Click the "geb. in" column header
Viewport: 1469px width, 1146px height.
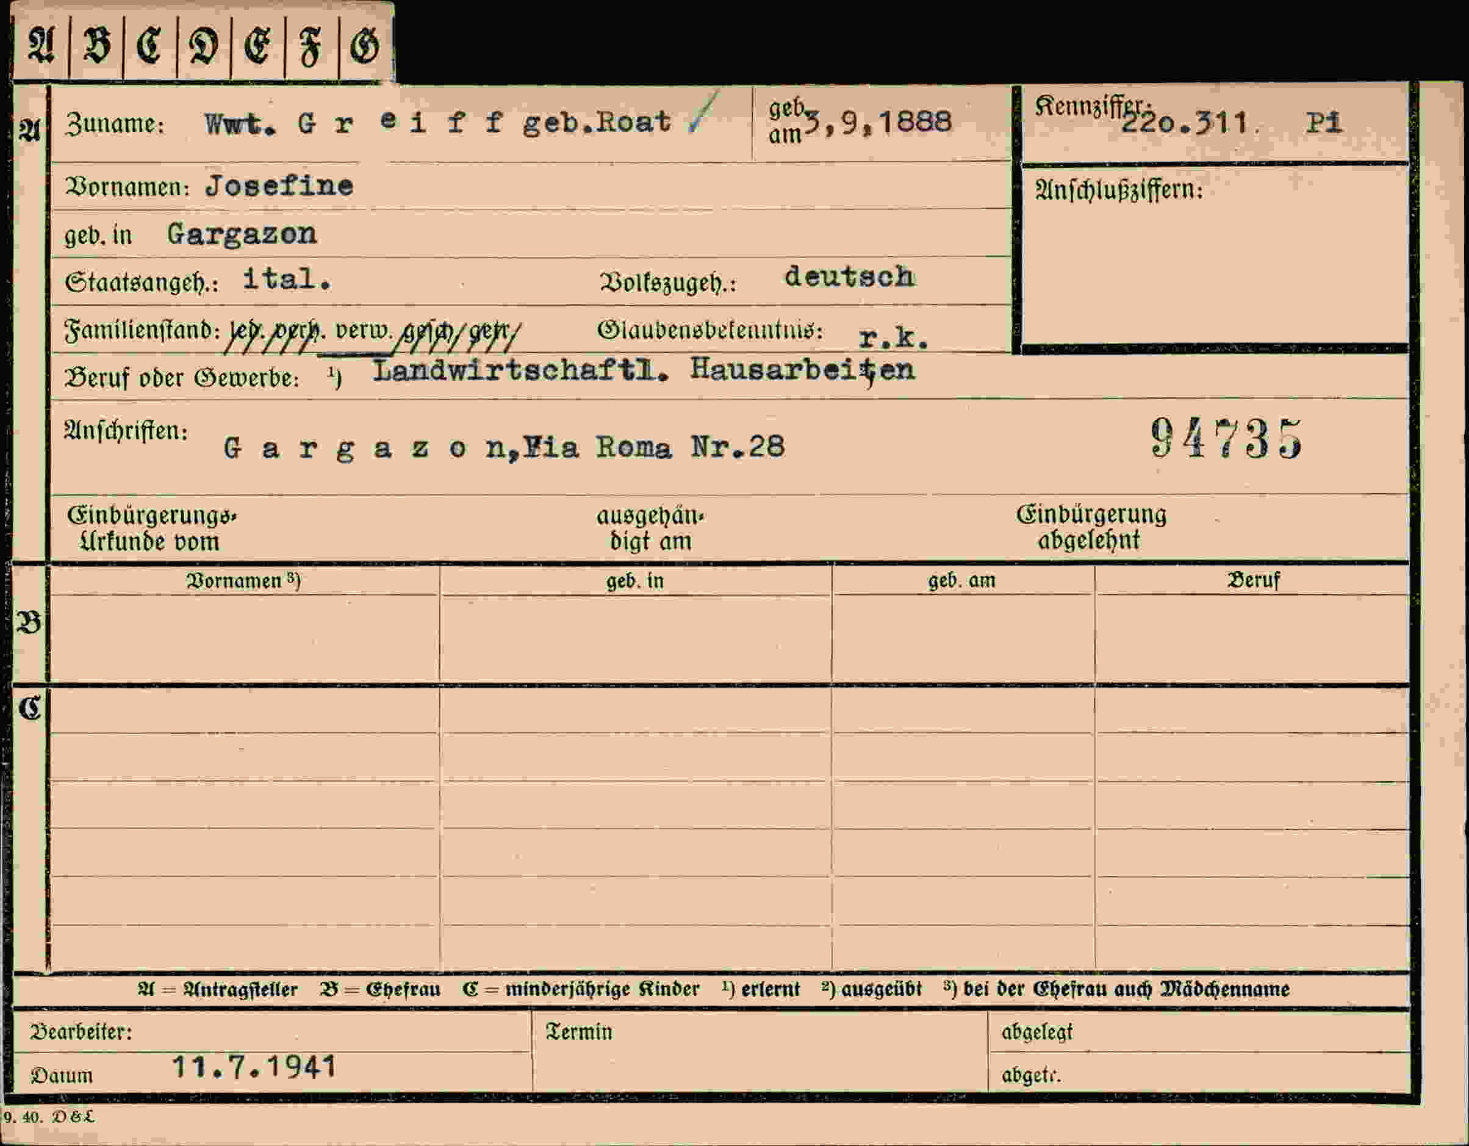click(x=635, y=581)
